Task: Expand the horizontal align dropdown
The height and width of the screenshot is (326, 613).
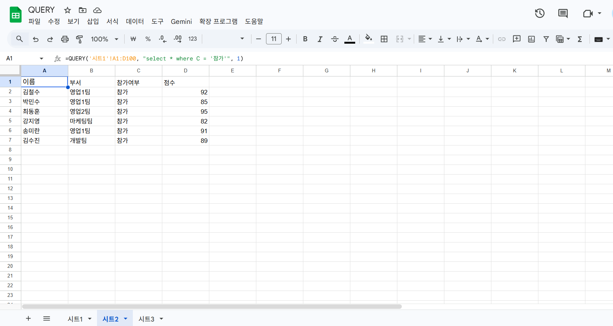Action: point(425,39)
